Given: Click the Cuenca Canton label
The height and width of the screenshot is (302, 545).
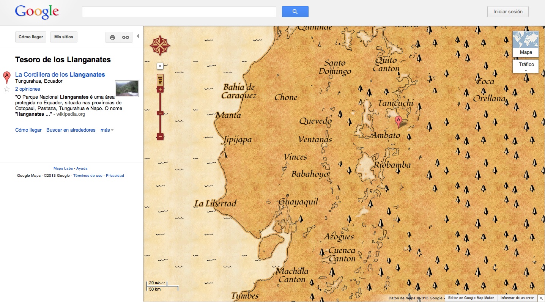Looking at the screenshot, I should pos(342,255).
